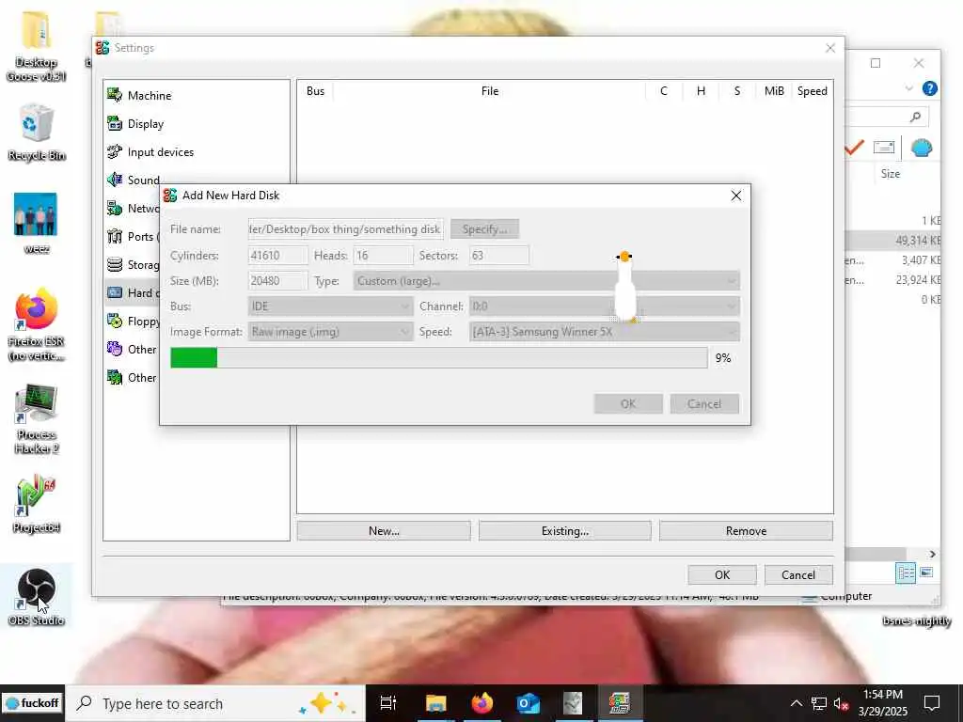Click the File column header
The height and width of the screenshot is (722, 963).
489,91
